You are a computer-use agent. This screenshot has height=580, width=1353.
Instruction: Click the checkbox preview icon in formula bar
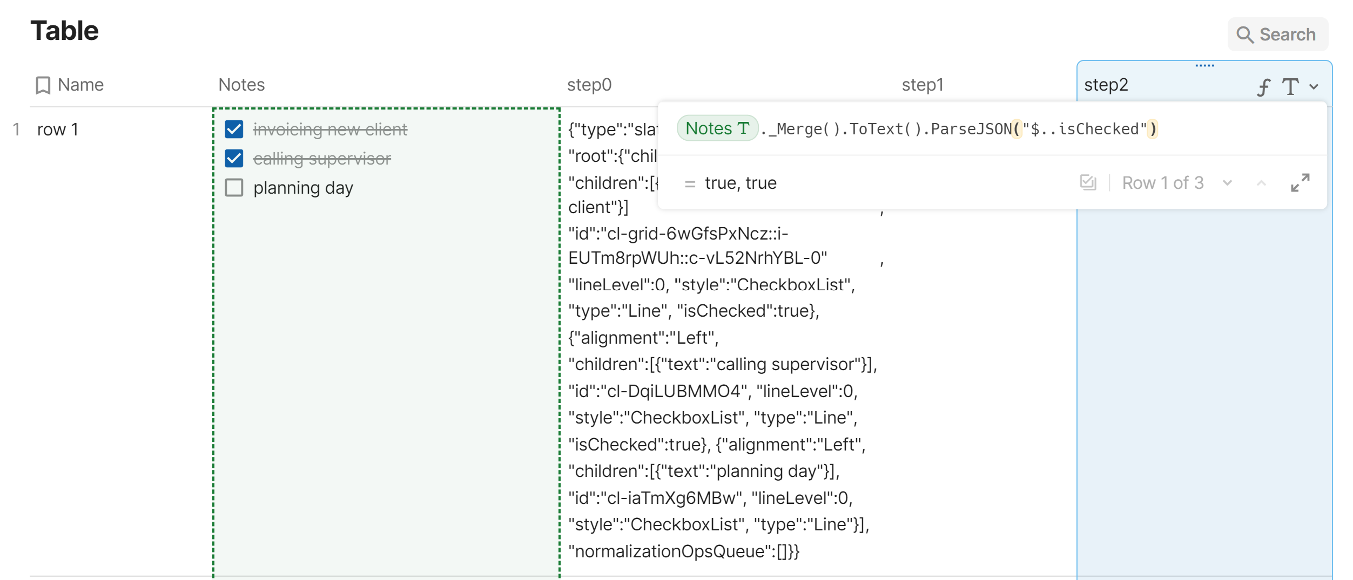[x=1088, y=183]
